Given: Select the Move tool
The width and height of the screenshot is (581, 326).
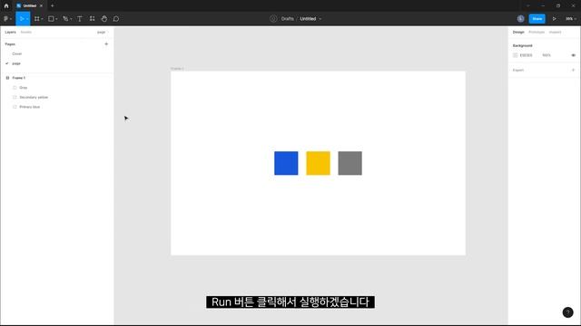Looking at the screenshot, I should [x=22, y=18].
